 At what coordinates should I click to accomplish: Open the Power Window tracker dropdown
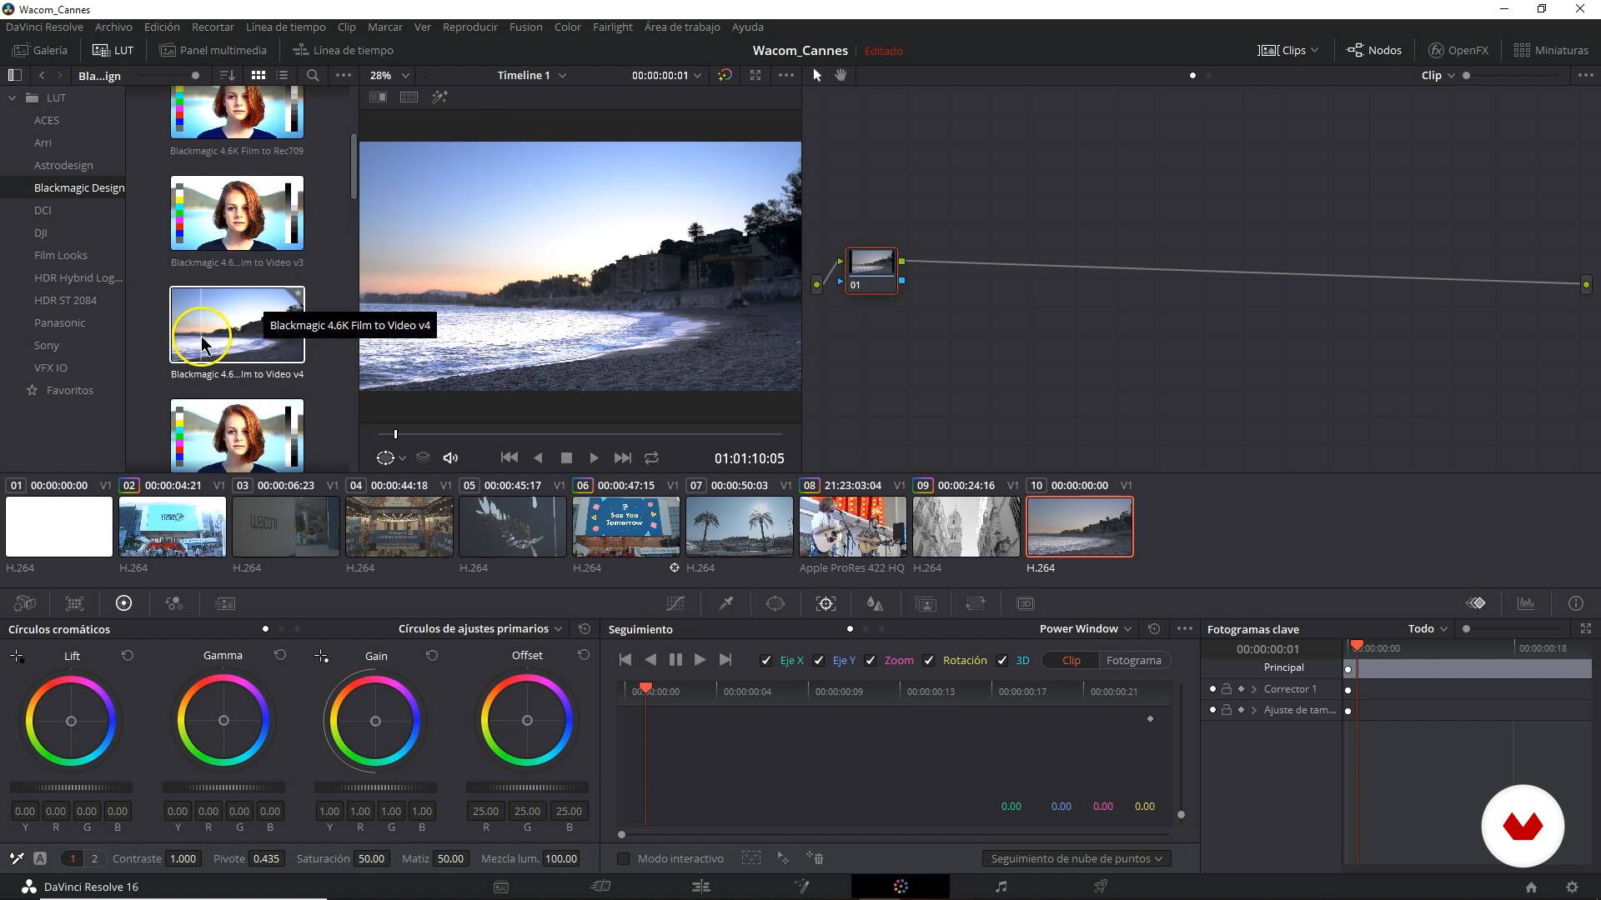click(x=1086, y=629)
